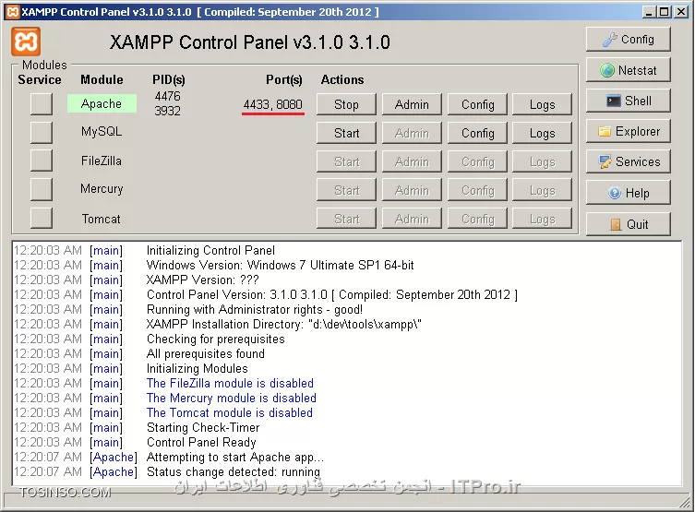Click the XAMPP orange logo icon
Image resolution: width=695 pixels, height=512 pixels.
(26, 42)
